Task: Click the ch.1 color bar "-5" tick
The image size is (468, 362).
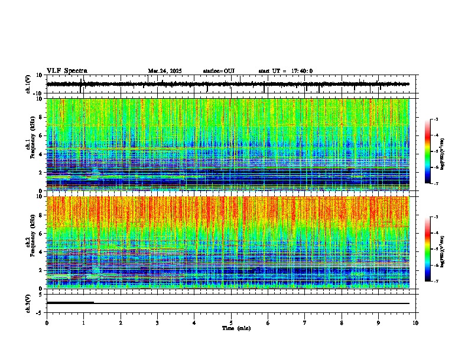Action: (436, 151)
